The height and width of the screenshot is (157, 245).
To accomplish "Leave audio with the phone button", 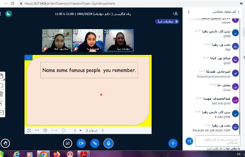I will point(95,143).
